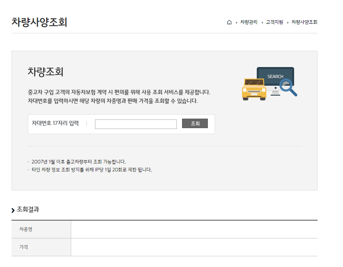This screenshot has width=343, height=267.
Task: Click the 차량조회 section heading
Action: 45,72
